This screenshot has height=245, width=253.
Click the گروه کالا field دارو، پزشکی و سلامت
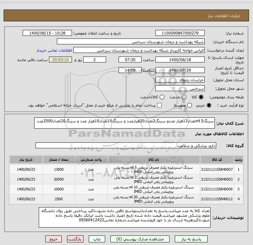(126, 145)
